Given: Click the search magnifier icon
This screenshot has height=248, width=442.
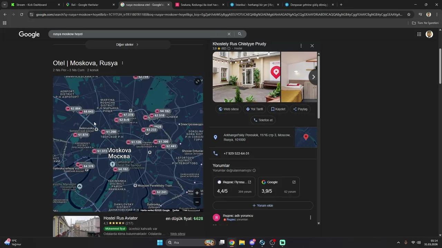Looking at the screenshot, I should [240, 34].
